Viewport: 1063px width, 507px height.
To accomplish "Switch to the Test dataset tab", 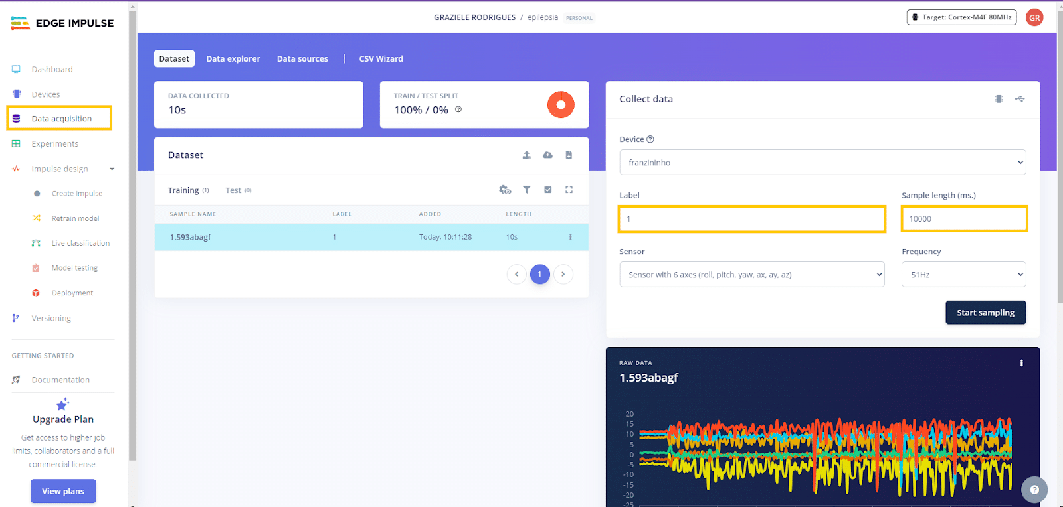I will pyautogui.click(x=234, y=190).
